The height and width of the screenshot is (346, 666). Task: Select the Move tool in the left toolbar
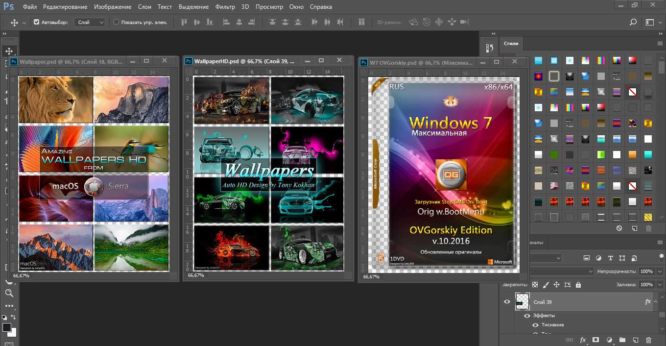point(9,51)
